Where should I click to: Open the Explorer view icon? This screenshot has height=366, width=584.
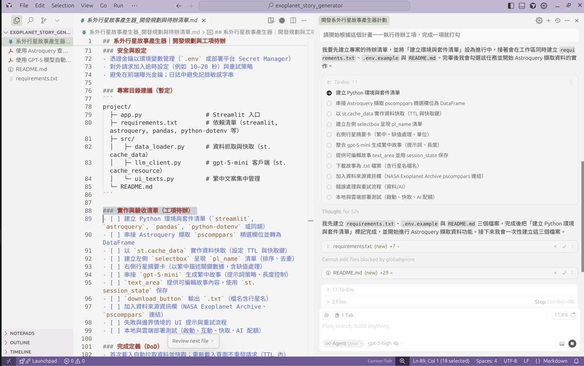click(17, 20)
